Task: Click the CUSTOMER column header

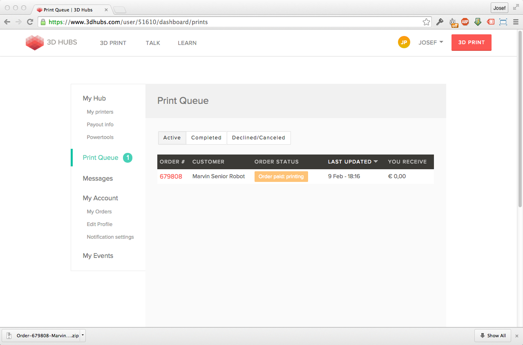Action: coord(208,162)
